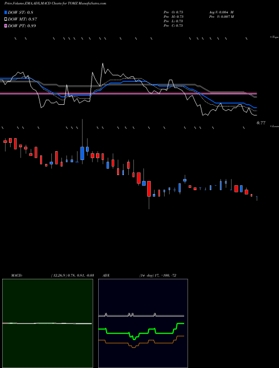The width and height of the screenshot is (279, 368).
Task: Select the 'DOW ST: 0.8' legend label
Action: coord(21,13)
